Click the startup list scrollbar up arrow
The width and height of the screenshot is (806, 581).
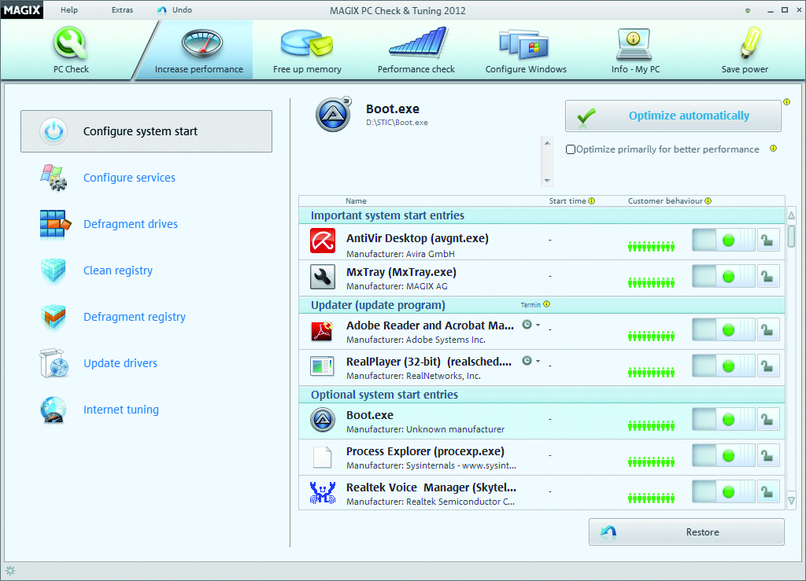(792, 215)
